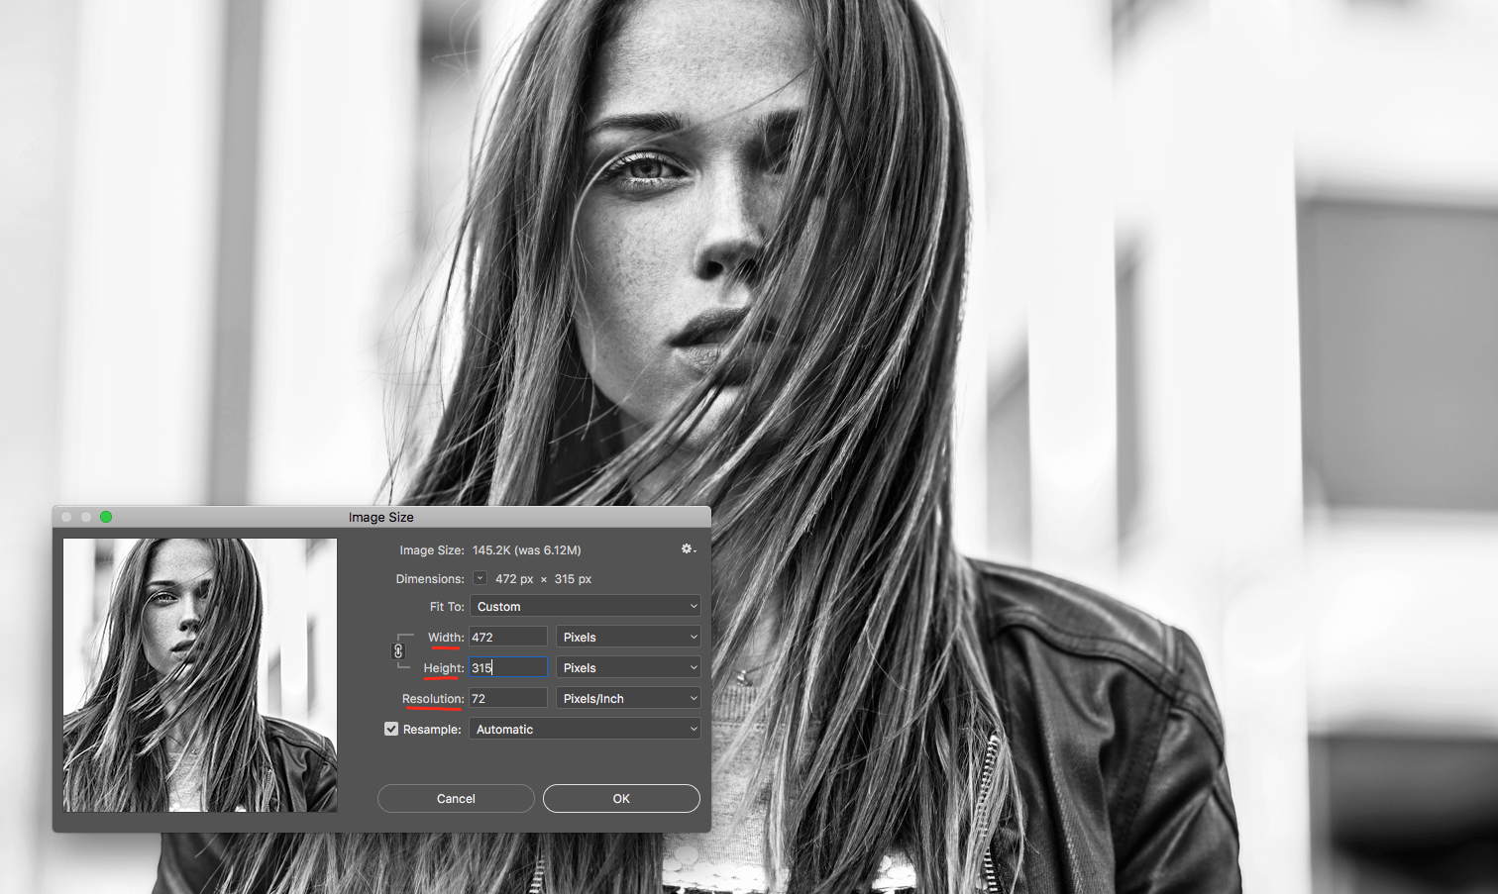This screenshot has height=894, width=1498.
Task: Click the 'Image Size:' label
Action: (x=432, y=549)
